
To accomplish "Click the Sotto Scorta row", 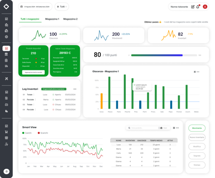I will tap(33, 62).
